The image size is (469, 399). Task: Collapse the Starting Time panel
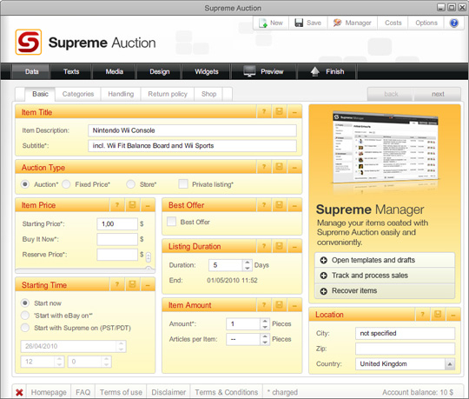tap(148, 284)
